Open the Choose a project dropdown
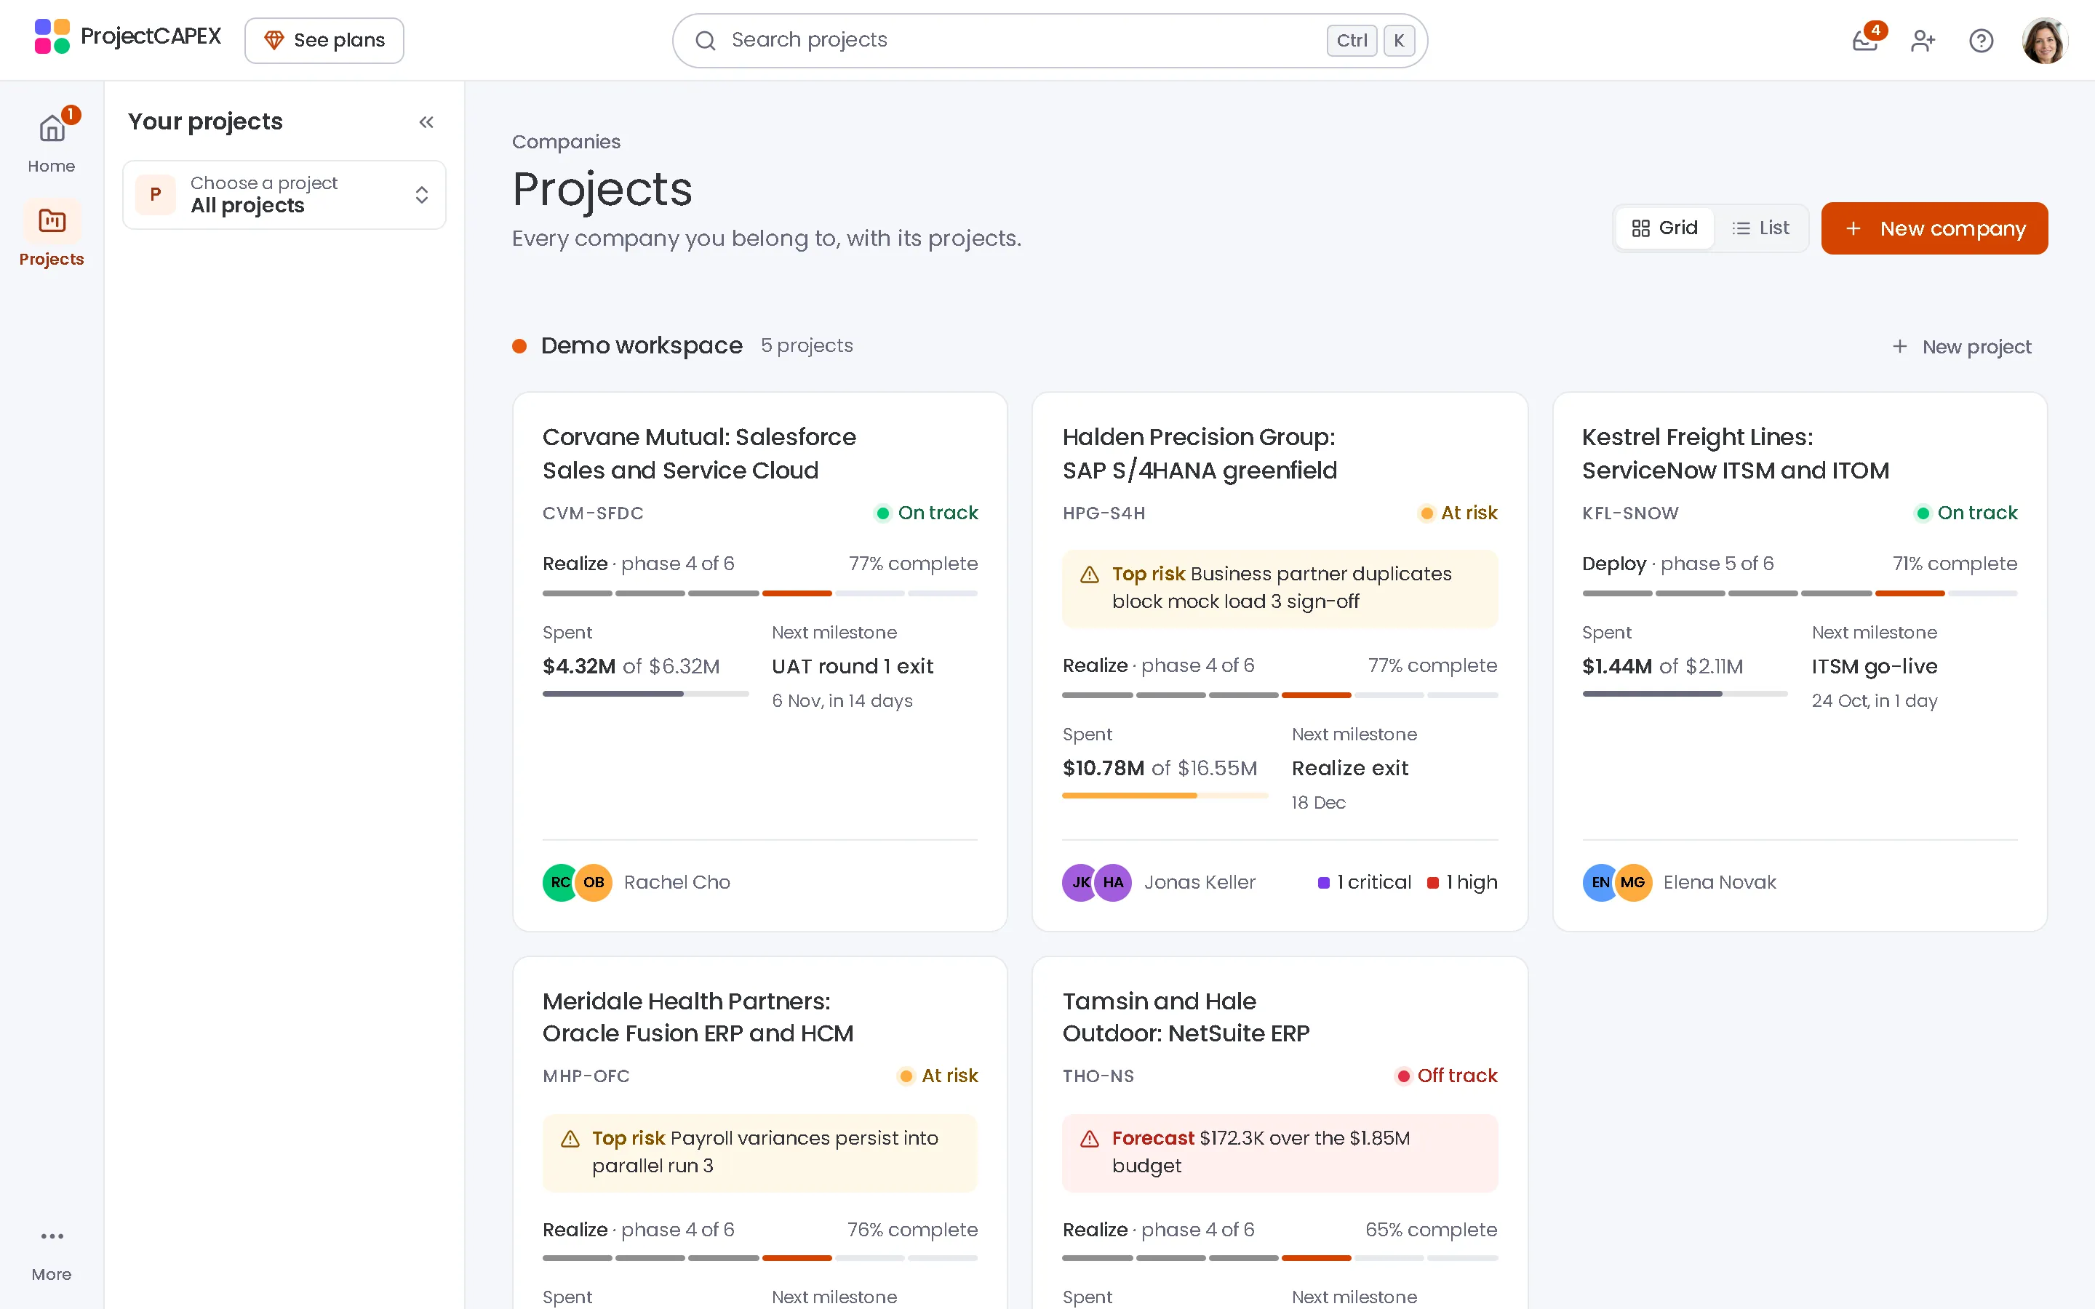 (284, 195)
